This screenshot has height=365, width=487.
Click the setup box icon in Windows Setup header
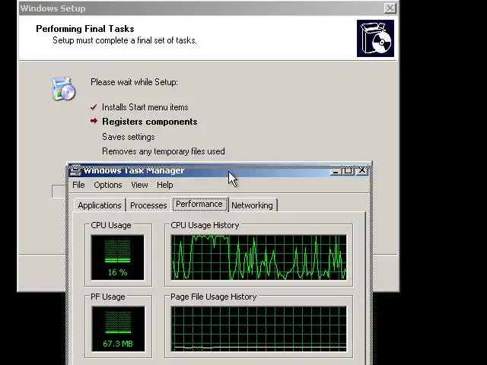click(x=375, y=39)
